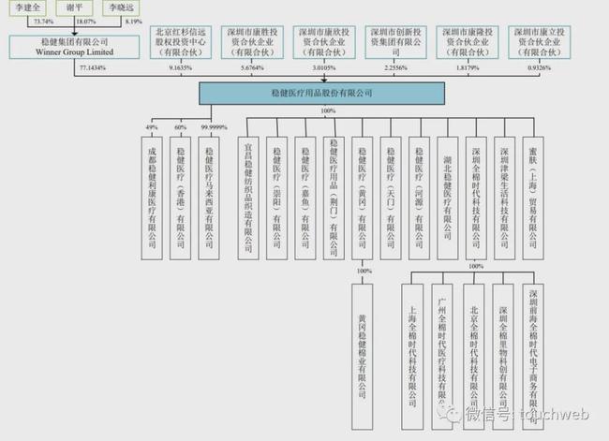Select the 李晓远 shareholder box
Image resolution: width=609 pixels, height=441 pixels.
click(x=121, y=7)
